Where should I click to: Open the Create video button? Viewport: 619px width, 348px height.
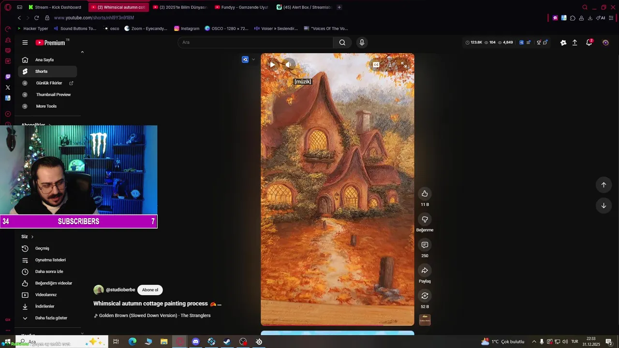click(575, 43)
